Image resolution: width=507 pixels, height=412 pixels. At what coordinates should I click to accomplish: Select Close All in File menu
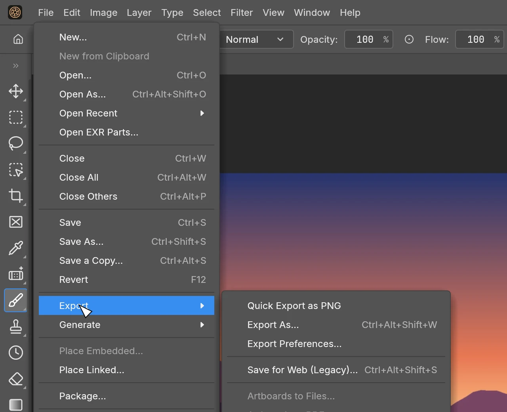coord(126,177)
